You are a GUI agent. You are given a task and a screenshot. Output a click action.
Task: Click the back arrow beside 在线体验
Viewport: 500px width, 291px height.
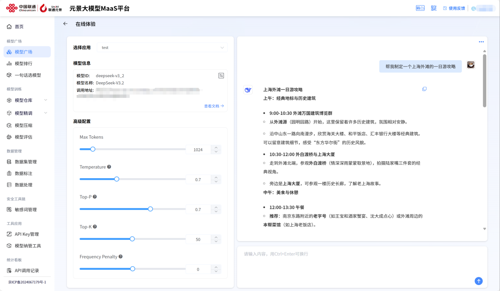click(x=65, y=24)
